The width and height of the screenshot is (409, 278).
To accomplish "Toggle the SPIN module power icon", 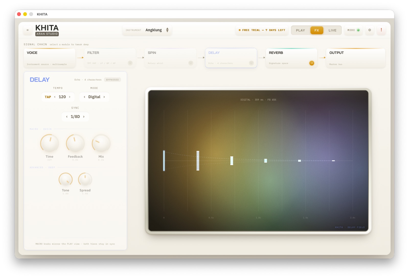I will tap(191, 63).
